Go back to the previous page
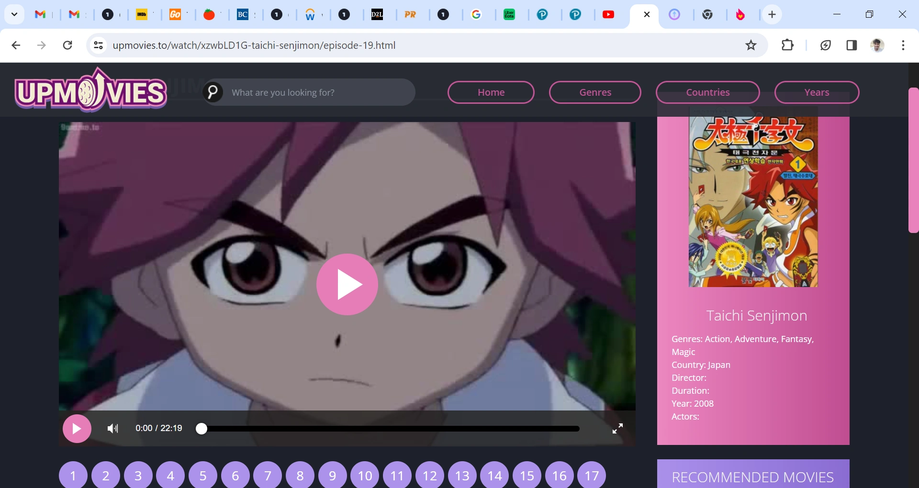Image resolution: width=919 pixels, height=488 pixels. coord(16,45)
